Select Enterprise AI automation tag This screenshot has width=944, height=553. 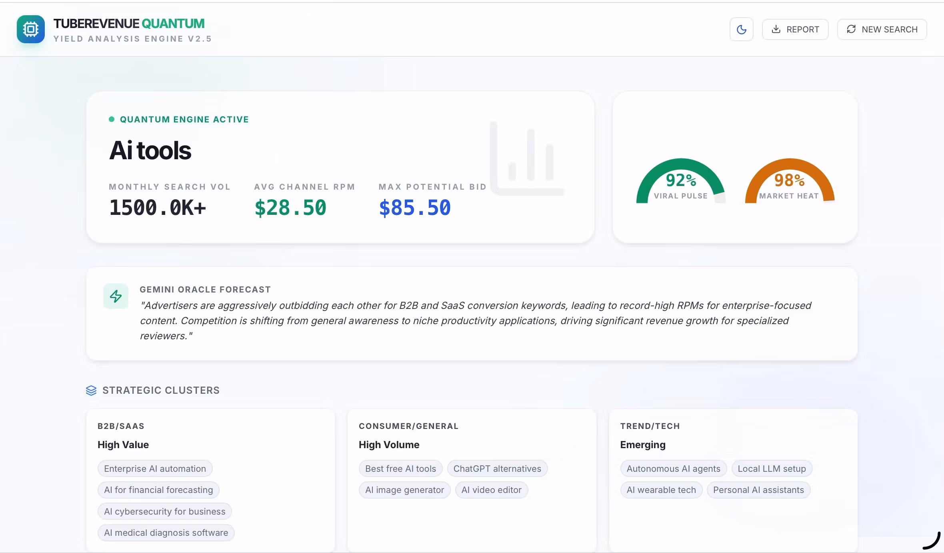155,469
